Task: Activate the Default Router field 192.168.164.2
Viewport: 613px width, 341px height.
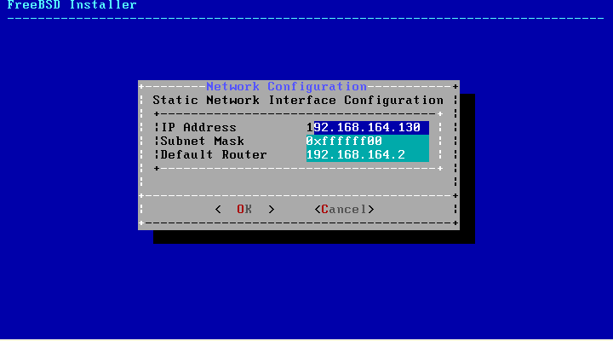Action: 368,154
